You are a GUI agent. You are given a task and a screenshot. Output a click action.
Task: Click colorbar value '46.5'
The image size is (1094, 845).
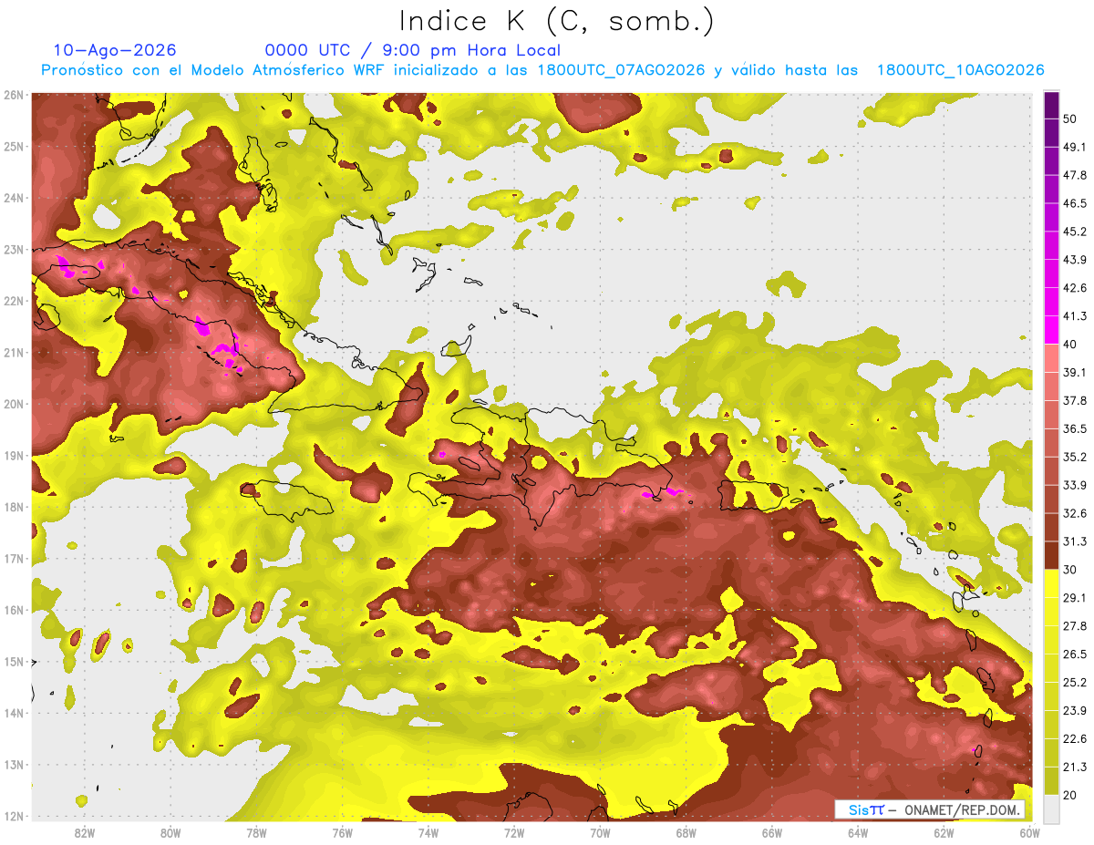pos(1074,203)
